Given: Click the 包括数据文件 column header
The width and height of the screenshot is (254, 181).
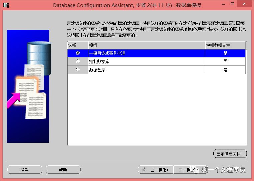Looking at the screenshot, I should (x=225, y=45).
